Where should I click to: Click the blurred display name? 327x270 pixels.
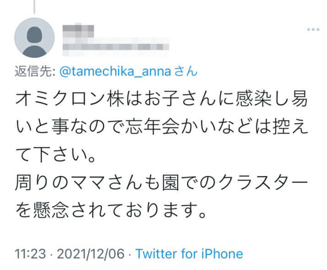[78, 31]
